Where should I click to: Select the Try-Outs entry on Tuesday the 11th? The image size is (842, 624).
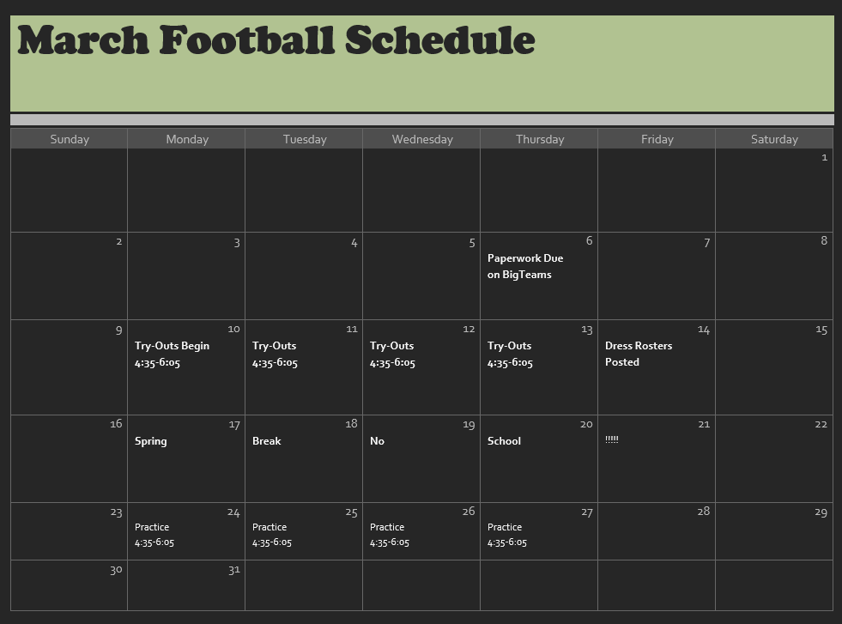pyautogui.click(x=275, y=354)
